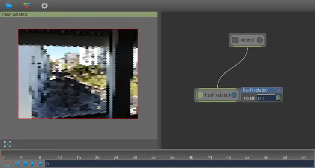Viewport: 315px width, 168px height.
Task: Click the zoom-fit magnifier icon below viewer
Action: 7,144
